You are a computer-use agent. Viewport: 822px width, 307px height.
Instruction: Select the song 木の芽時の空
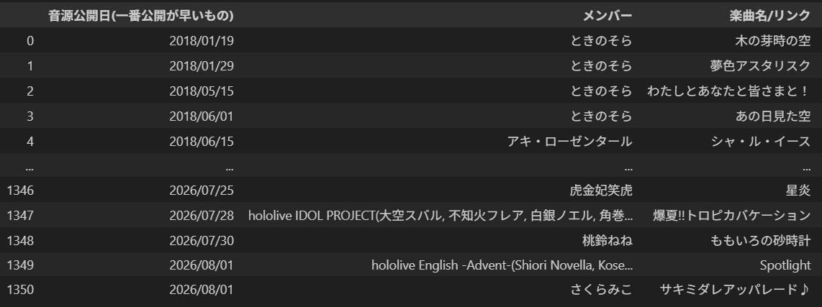click(773, 41)
